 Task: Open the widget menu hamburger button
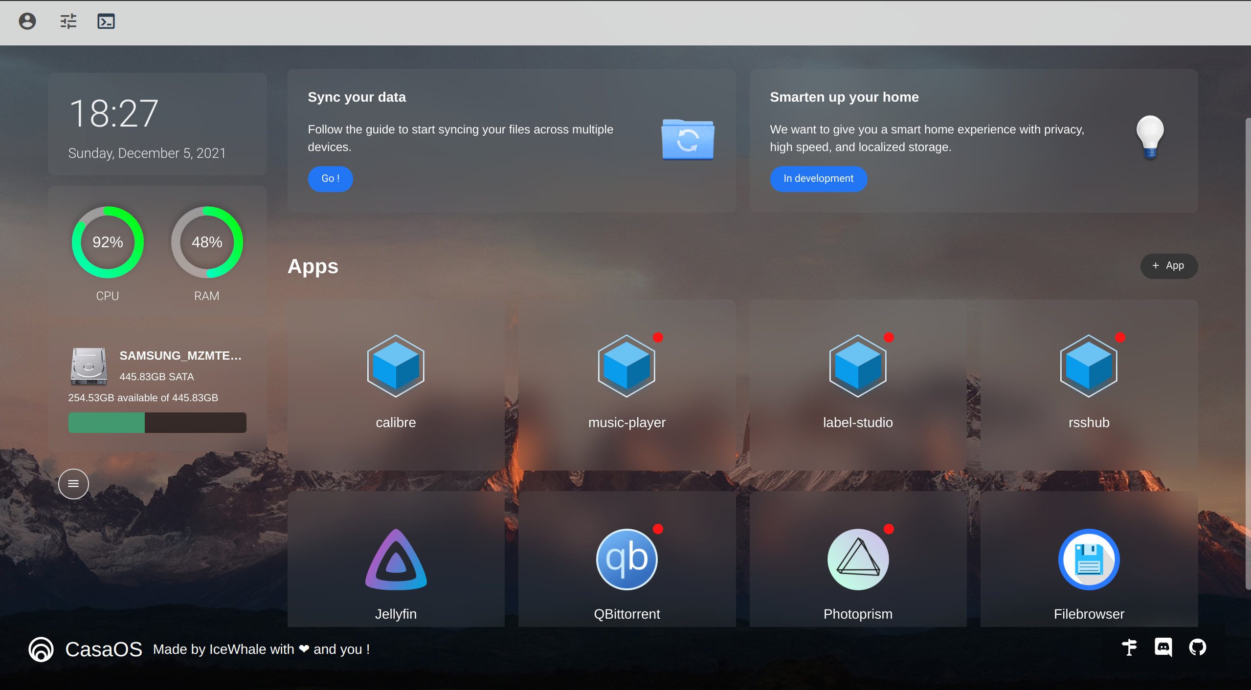point(73,484)
